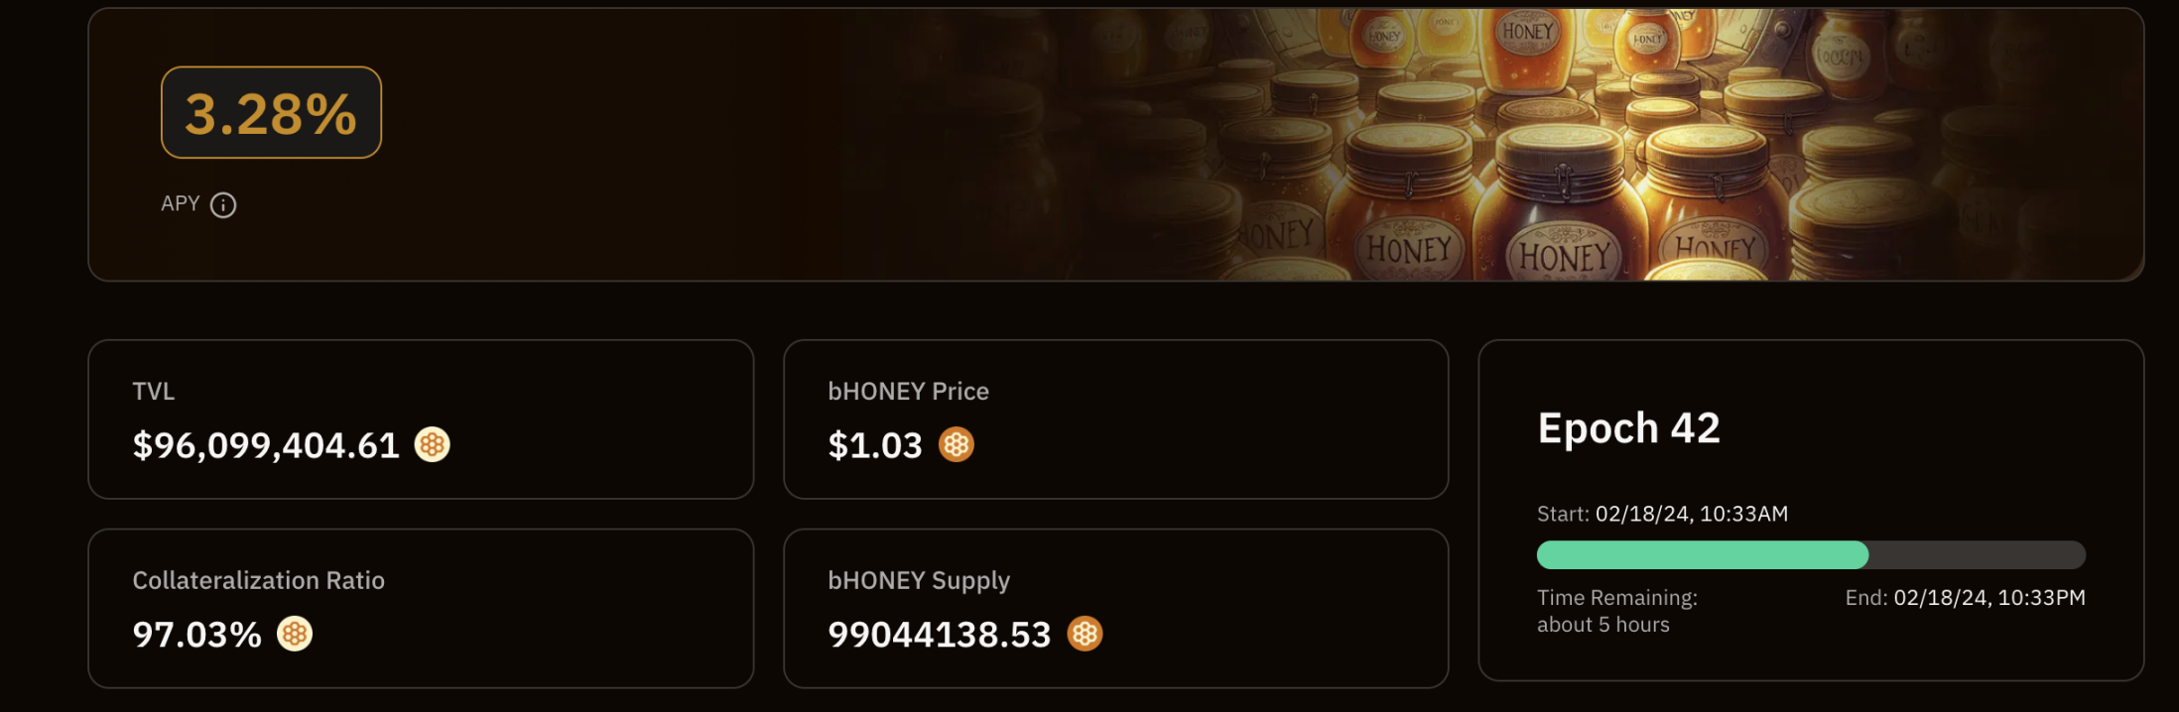
Task: Click the honey icon next to bHONEY Supply value
Action: [1085, 634]
